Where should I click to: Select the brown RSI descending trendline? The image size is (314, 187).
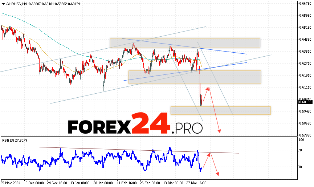coord(138,150)
